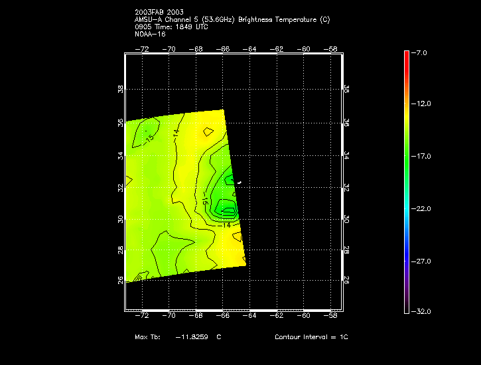
Task: Click the colorbar at the -17.0 green level
Action: point(407,157)
